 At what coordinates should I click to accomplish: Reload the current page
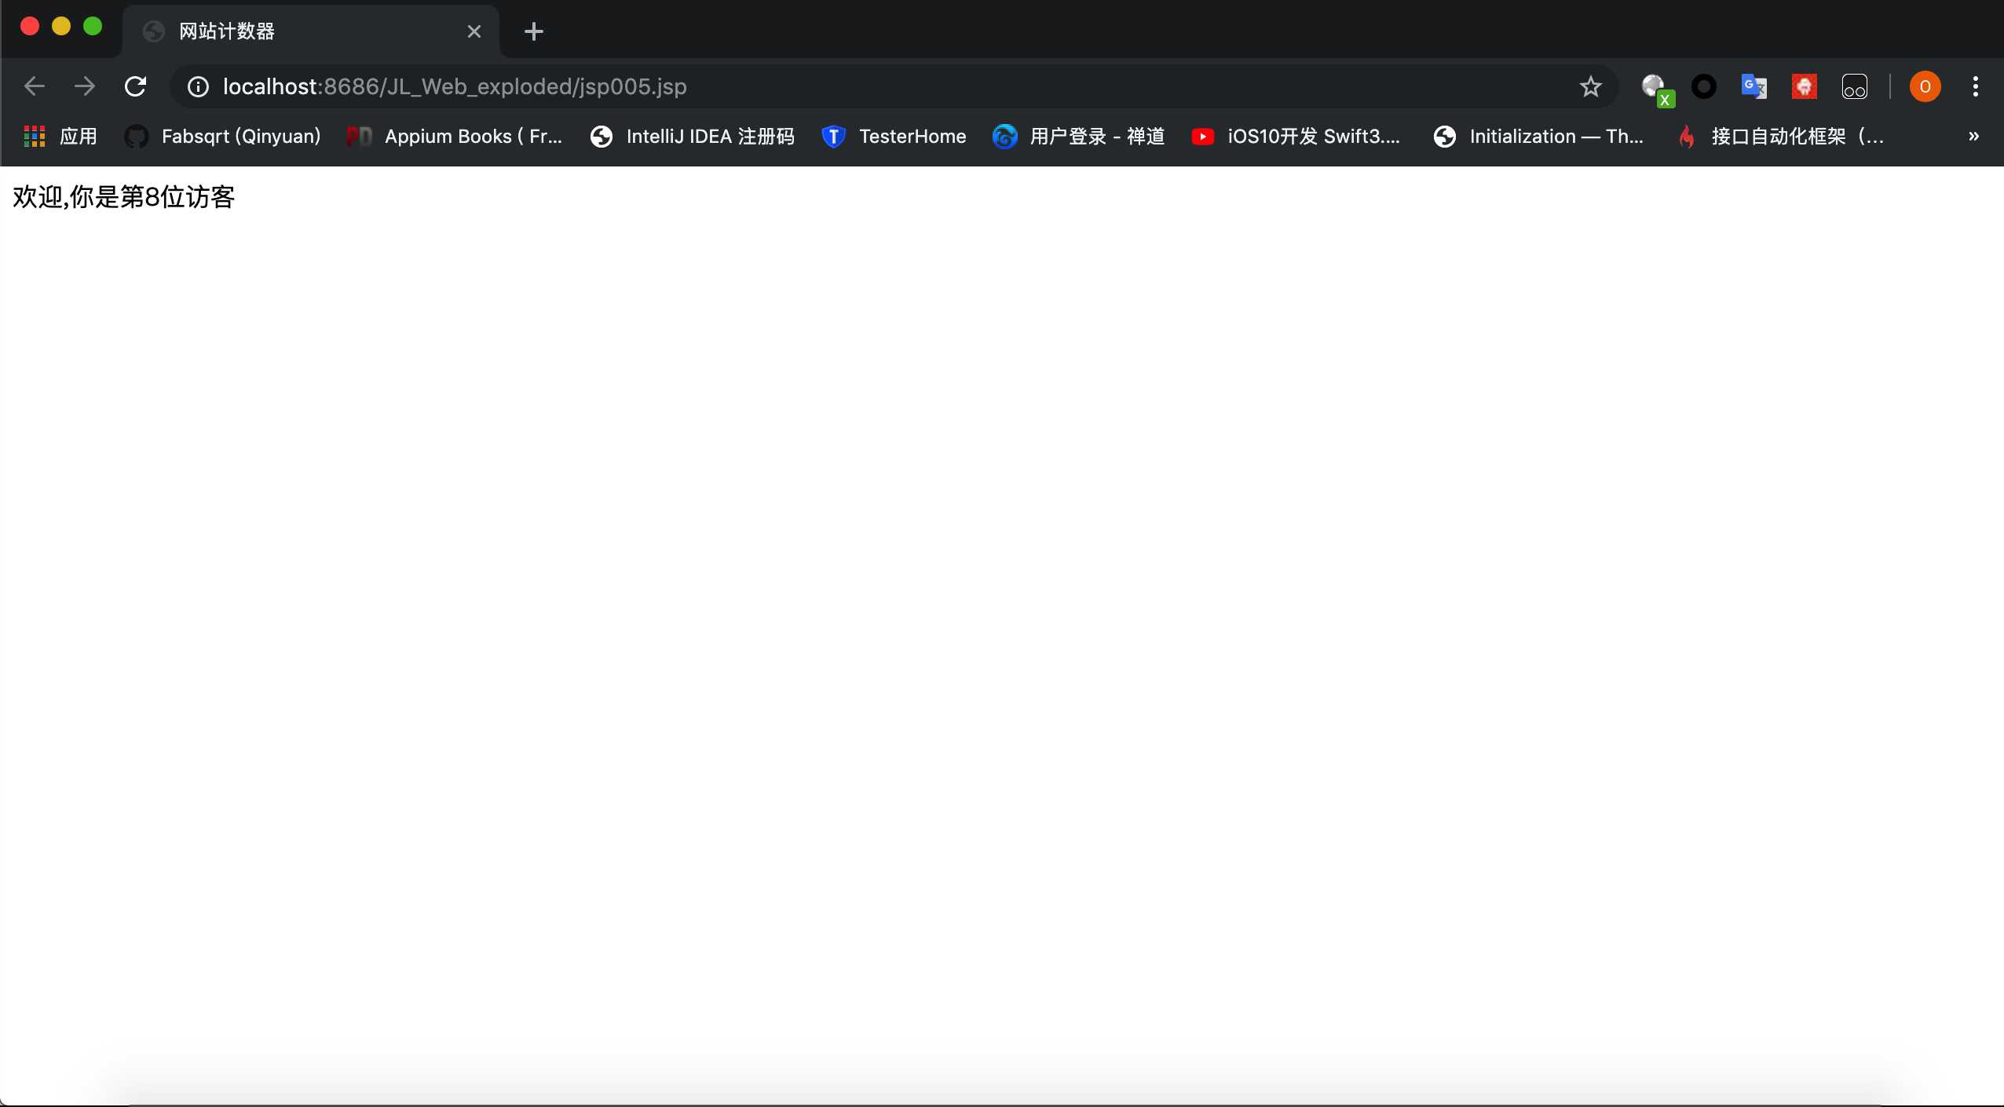point(136,86)
